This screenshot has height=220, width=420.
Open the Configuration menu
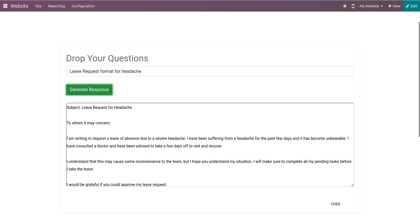coord(83,6)
